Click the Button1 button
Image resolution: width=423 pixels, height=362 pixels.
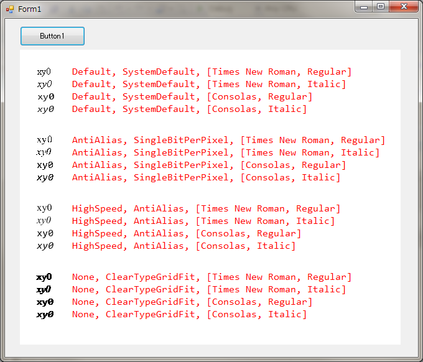(x=52, y=36)
